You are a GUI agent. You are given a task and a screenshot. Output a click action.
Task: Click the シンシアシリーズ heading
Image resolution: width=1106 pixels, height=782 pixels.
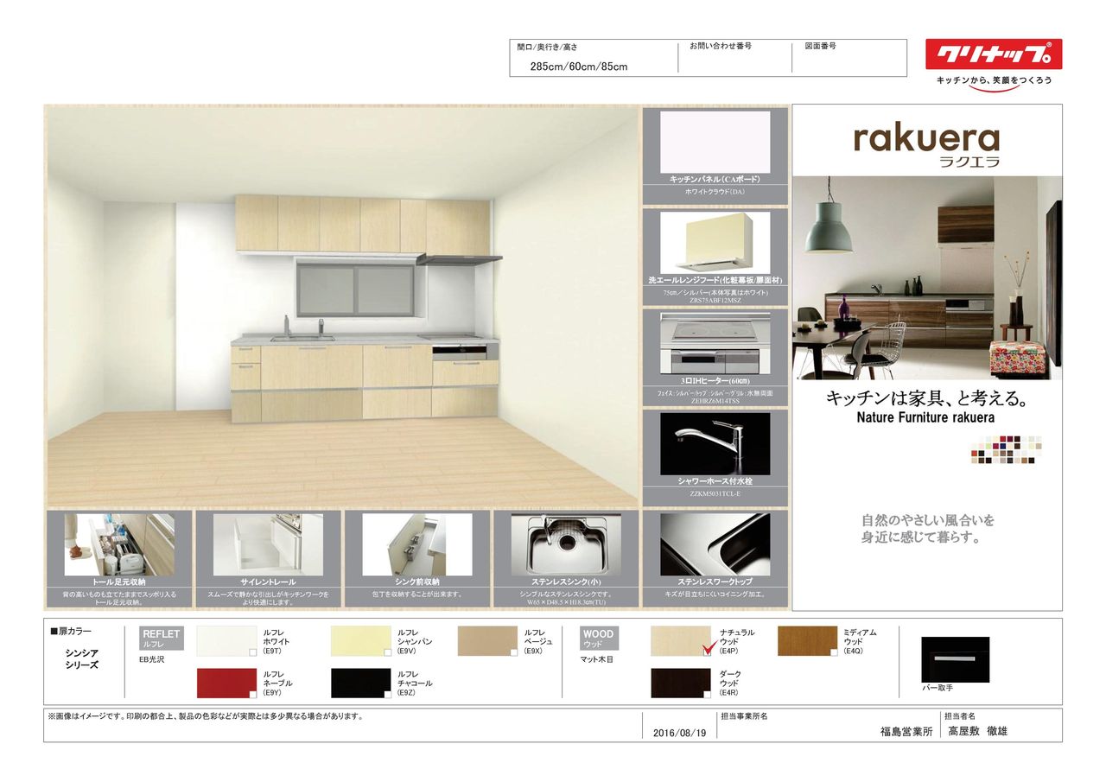(82, 659)
